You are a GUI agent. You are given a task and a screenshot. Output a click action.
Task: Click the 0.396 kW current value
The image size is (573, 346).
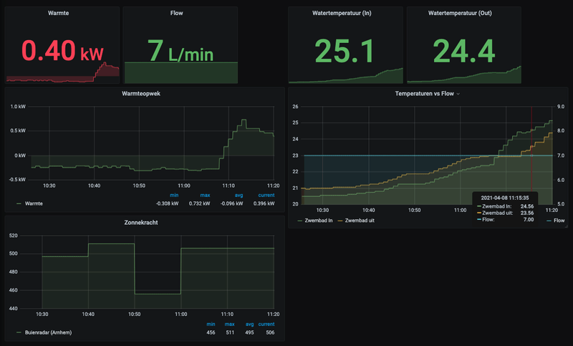pyautogui.click(x=264, y=203)
